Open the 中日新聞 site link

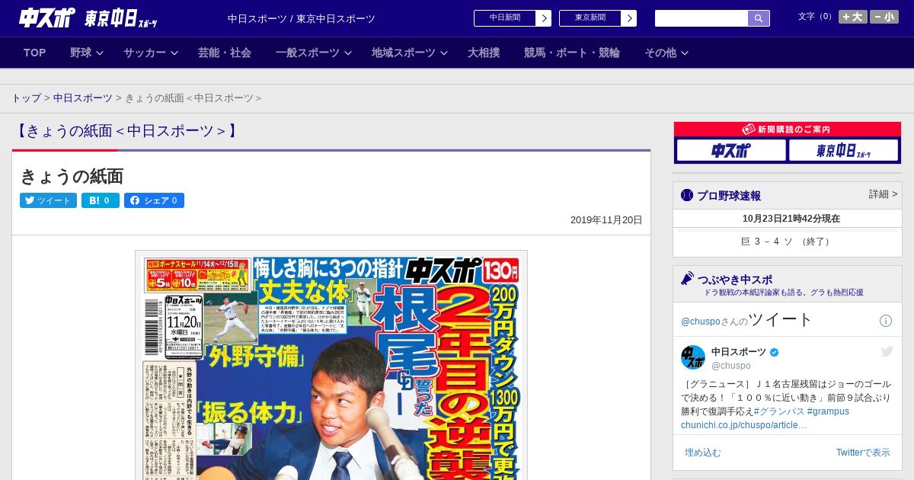[x=505, y=18]
